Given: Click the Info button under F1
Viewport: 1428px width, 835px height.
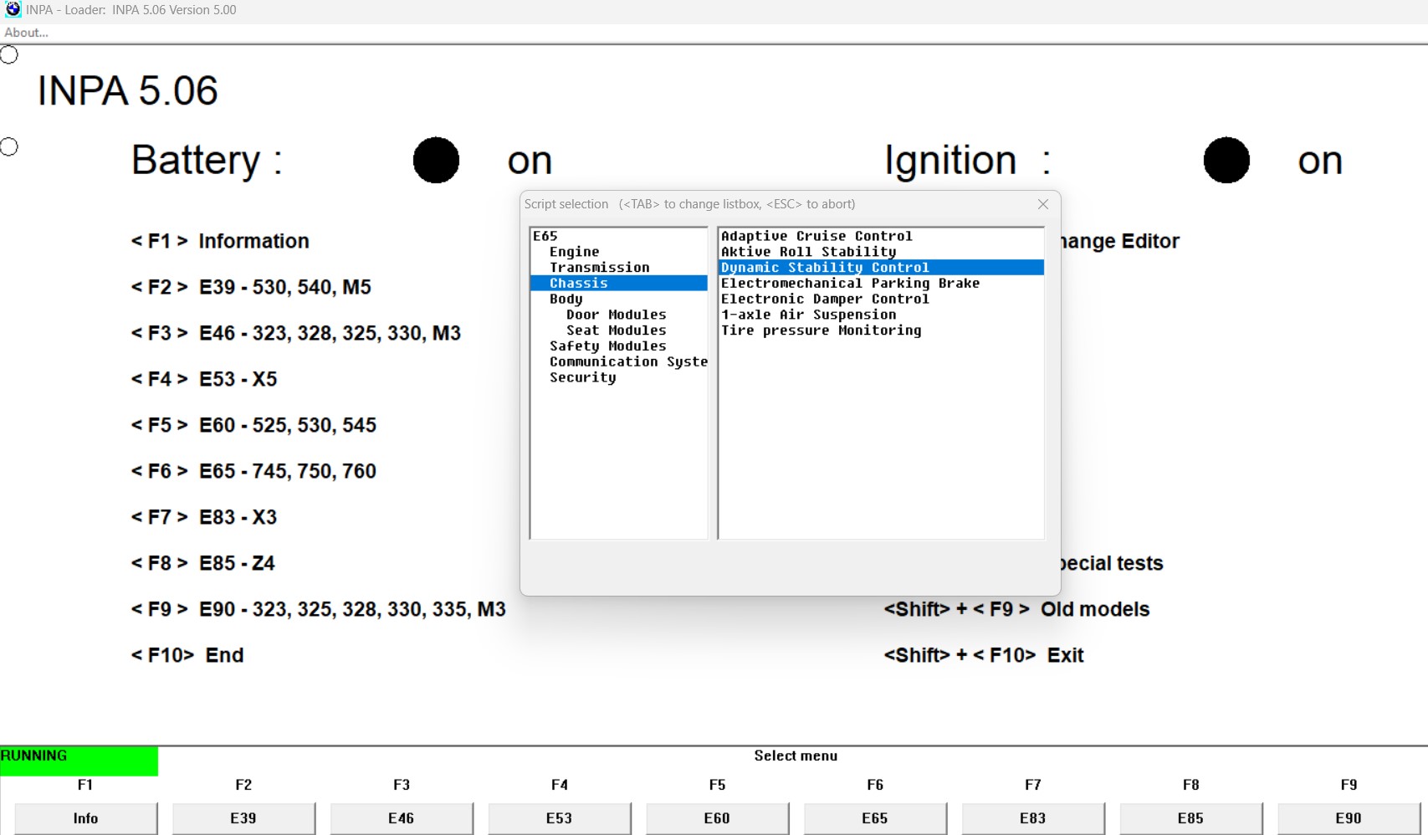Looking at the screenshot, I should pos(85,818).
